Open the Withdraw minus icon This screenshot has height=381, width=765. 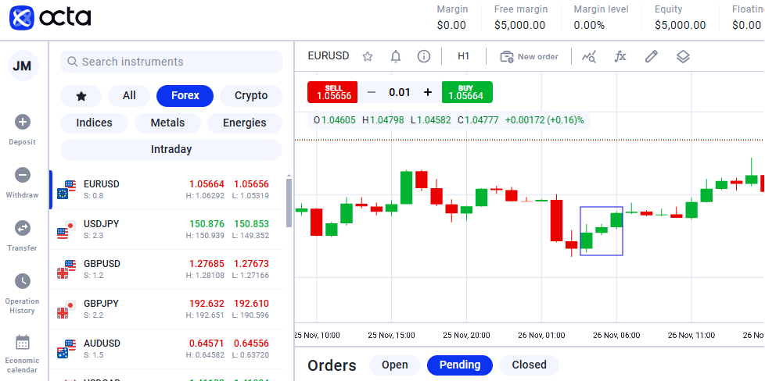23,175
